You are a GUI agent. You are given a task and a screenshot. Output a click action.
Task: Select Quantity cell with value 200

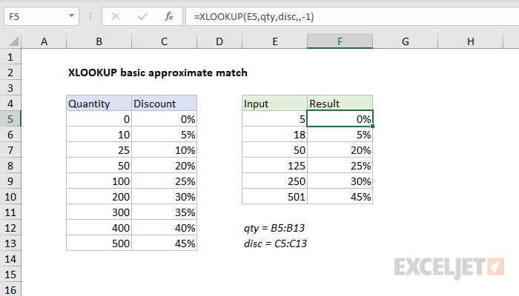(x=99, y=197)
